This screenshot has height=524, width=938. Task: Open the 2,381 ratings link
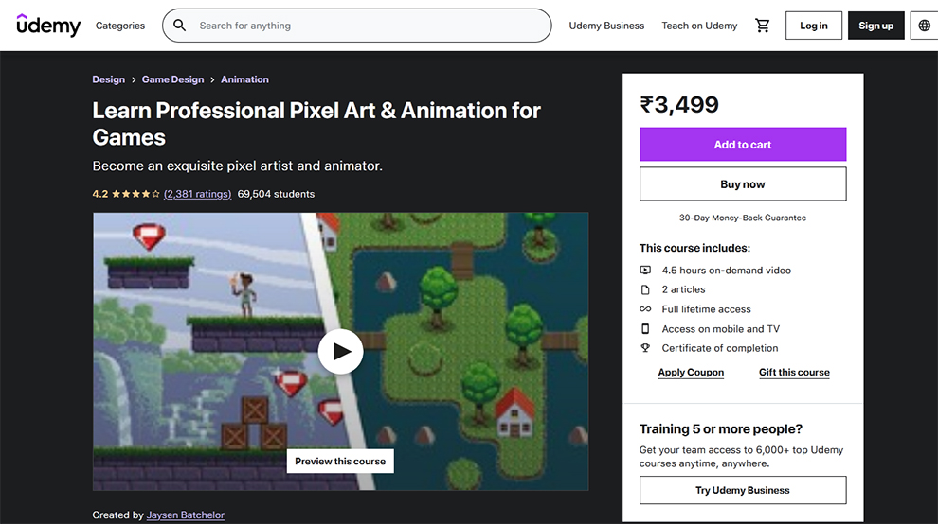click(x=197, y=194)
